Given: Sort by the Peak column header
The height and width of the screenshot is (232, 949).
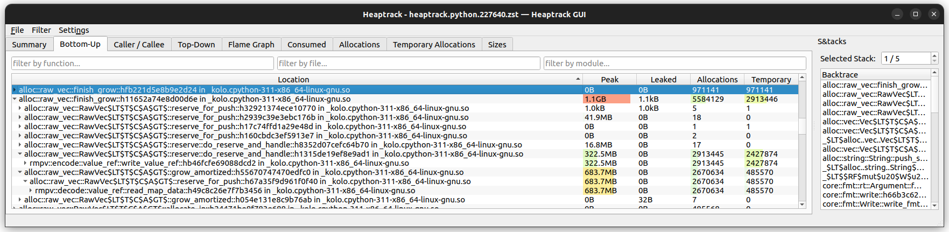Looking at the screenshot, I should (609, 80).
